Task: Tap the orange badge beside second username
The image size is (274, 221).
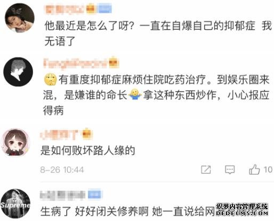Action: pyautogui.click(x=114, y=63)
